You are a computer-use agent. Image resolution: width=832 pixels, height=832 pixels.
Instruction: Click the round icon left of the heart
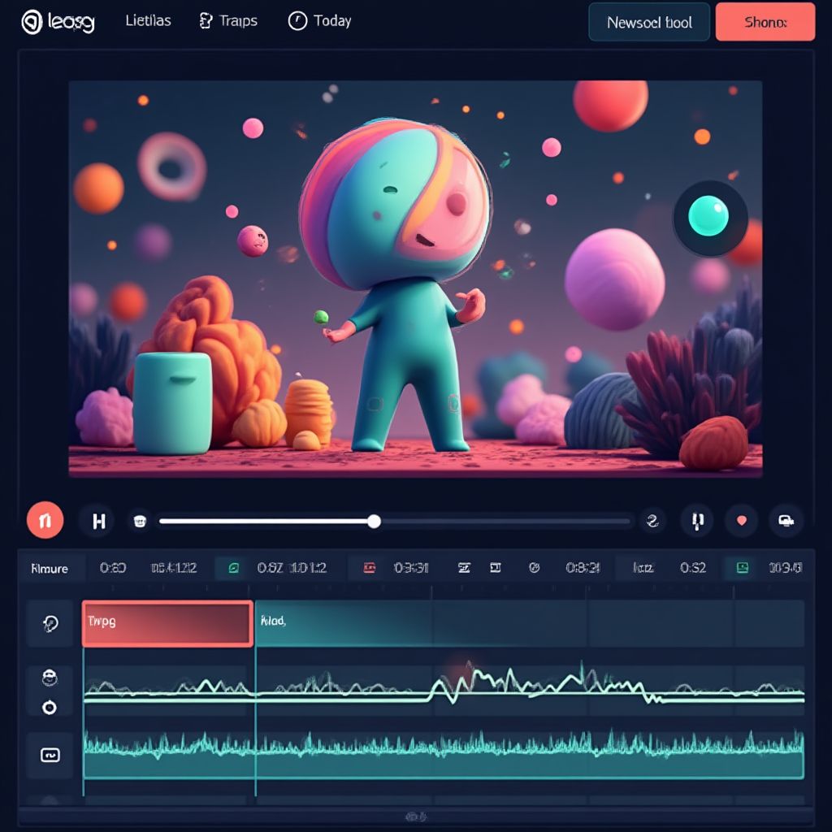point(696,521)
